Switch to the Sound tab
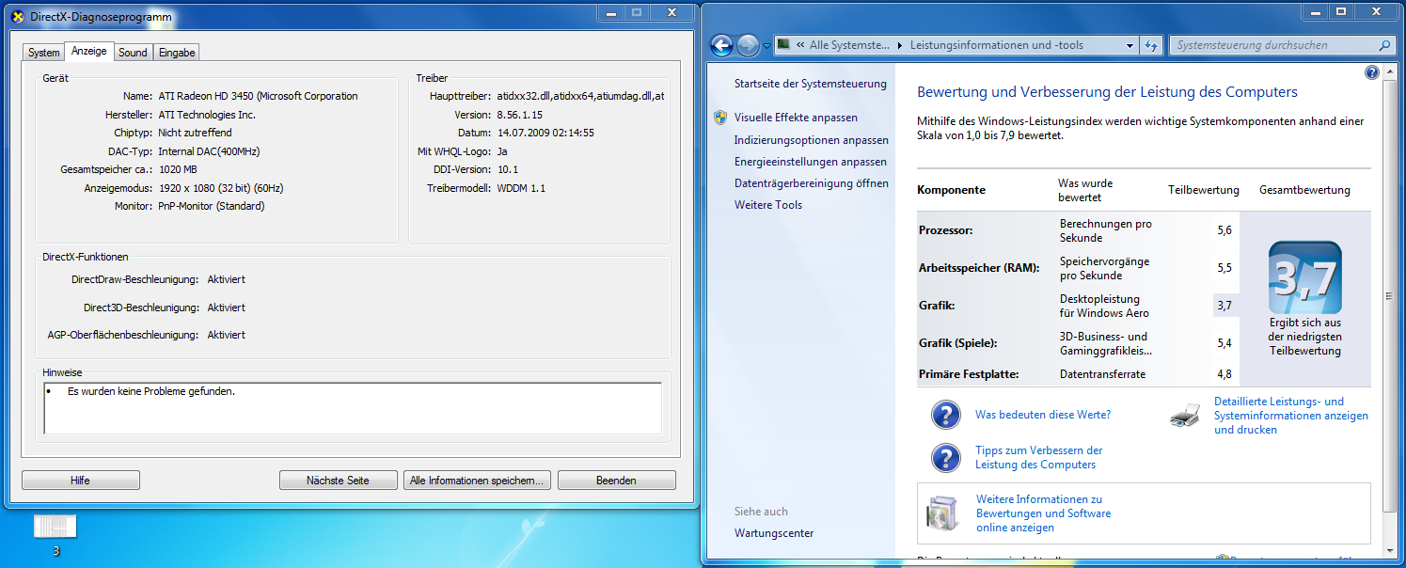1406x568 pixels. tap(133, 53)
